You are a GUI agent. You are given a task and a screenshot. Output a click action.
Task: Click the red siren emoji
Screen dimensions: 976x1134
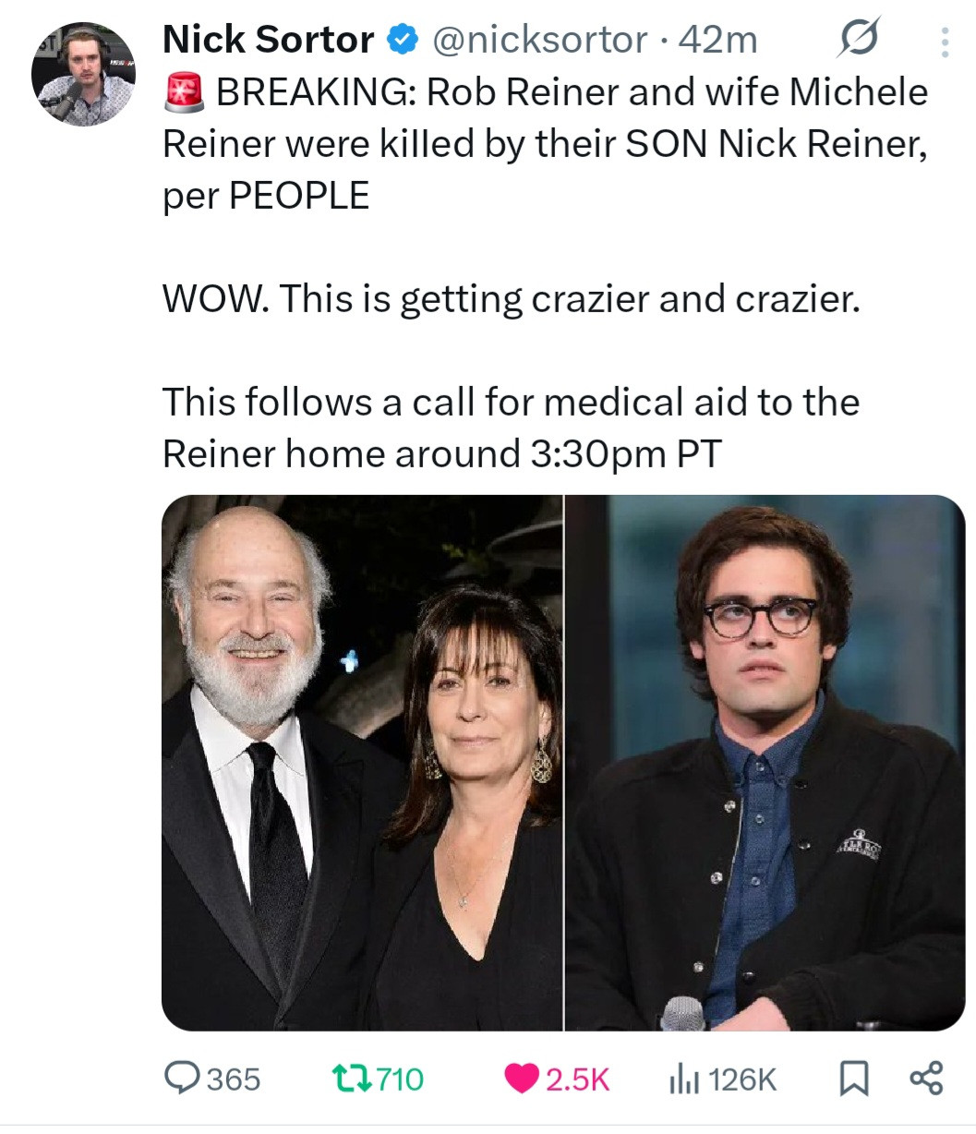tap(185, 92)
